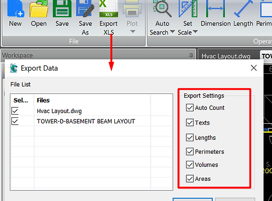Click the Save floppy disk icon
The image size is (272, 201).
[x=62, y=9]
